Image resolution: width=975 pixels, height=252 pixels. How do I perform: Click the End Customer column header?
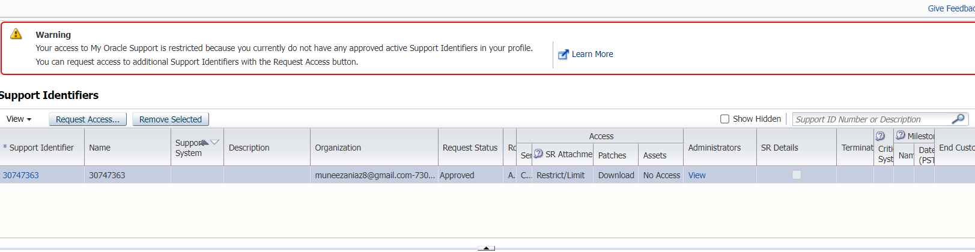[955, 148]
